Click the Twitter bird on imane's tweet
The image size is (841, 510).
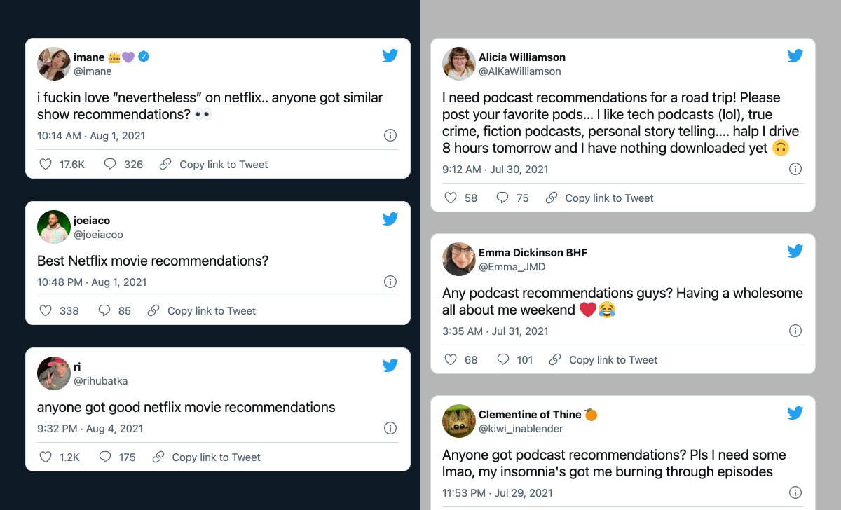(x=390, y=56)
